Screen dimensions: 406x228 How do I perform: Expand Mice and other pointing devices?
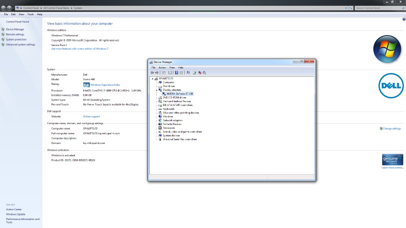point(156,113)
